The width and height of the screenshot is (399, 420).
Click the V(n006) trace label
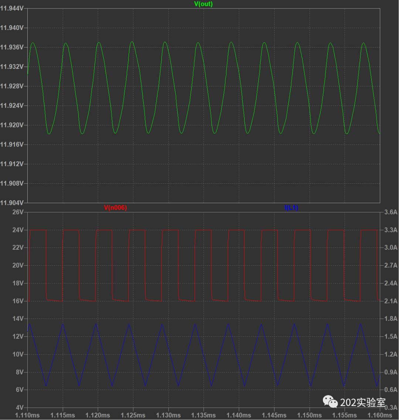click(x=115, y=208)
